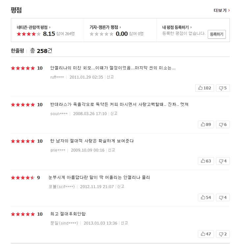
Task: Open the 코볼(scif****) user profile
Action: tap(62, 187)
